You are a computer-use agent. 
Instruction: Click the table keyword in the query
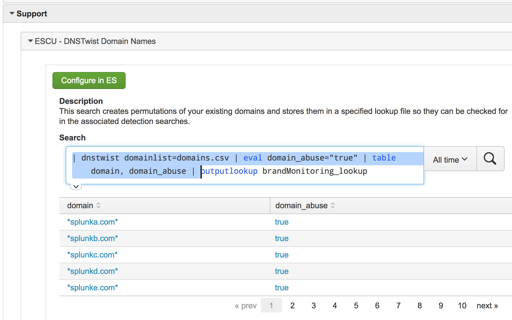(384, 158)
